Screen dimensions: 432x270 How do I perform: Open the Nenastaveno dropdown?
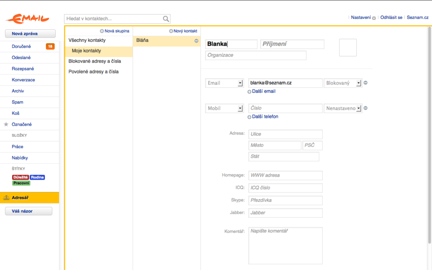343,108
